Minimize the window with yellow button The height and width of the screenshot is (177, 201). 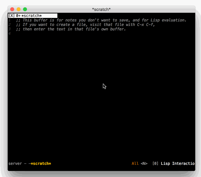point(19,9)
